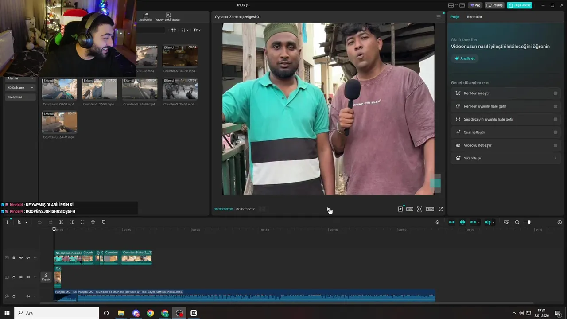Zoom out the timeline
This screenshot has width=567, height=319.
(517, 222)
